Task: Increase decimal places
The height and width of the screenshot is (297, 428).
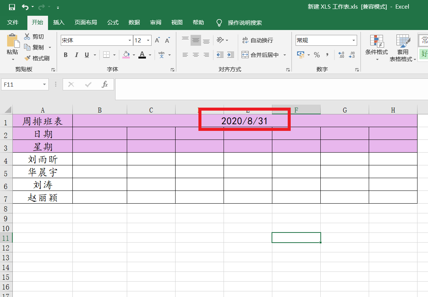Action: pyautogui.click(x=341, y=55)
